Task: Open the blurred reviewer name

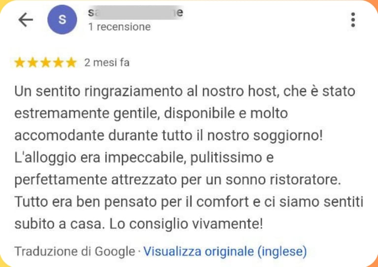Action: (x=135, y=12)
